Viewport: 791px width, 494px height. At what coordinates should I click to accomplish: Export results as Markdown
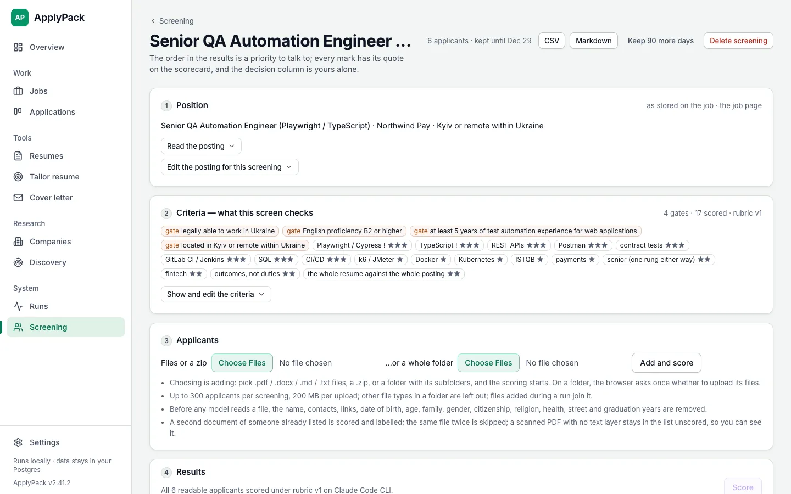tap(594, 41)
